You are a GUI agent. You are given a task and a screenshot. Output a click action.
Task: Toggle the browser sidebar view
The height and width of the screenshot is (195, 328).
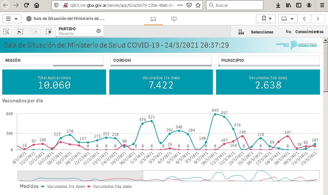tap(299, 5)
